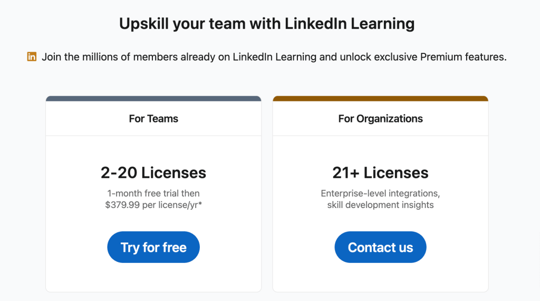This screenshot has width=540, height=301.
Task: Click the $379.99 per license/yr price text
Action: pyautogui.click(x=152, y=205)
